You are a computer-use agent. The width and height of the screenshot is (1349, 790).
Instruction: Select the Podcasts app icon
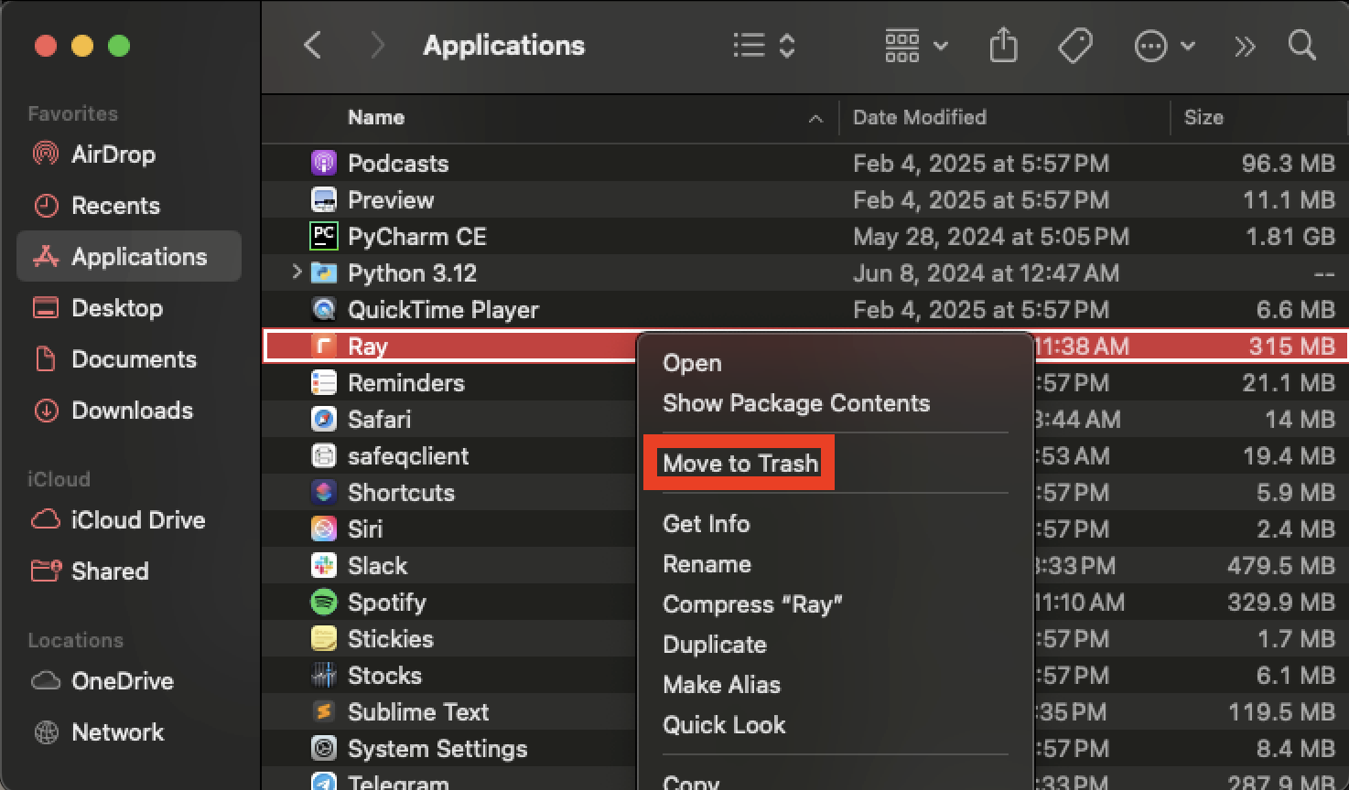click(x=324, y=163)
